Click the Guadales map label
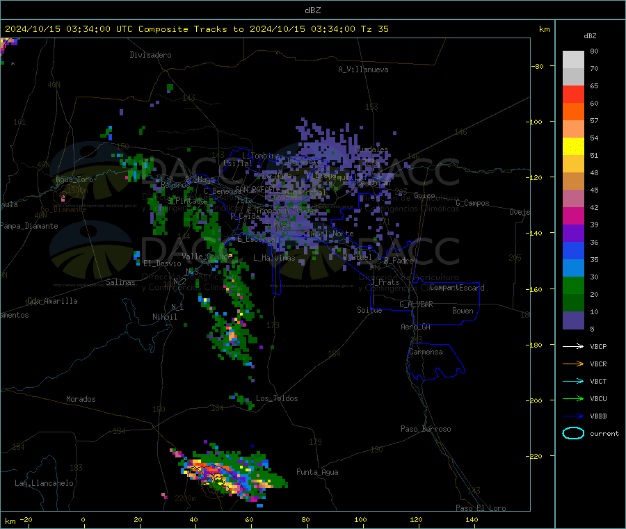The width and height of the screenshot is (626, 529). click(x=371, y=149)
